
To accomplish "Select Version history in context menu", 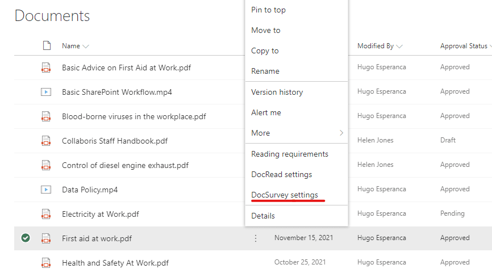I will [x=277, y=92].
